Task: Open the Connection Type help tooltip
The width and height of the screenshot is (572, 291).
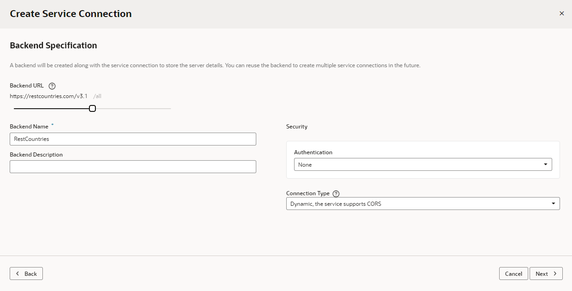Action: click(336, 193)
